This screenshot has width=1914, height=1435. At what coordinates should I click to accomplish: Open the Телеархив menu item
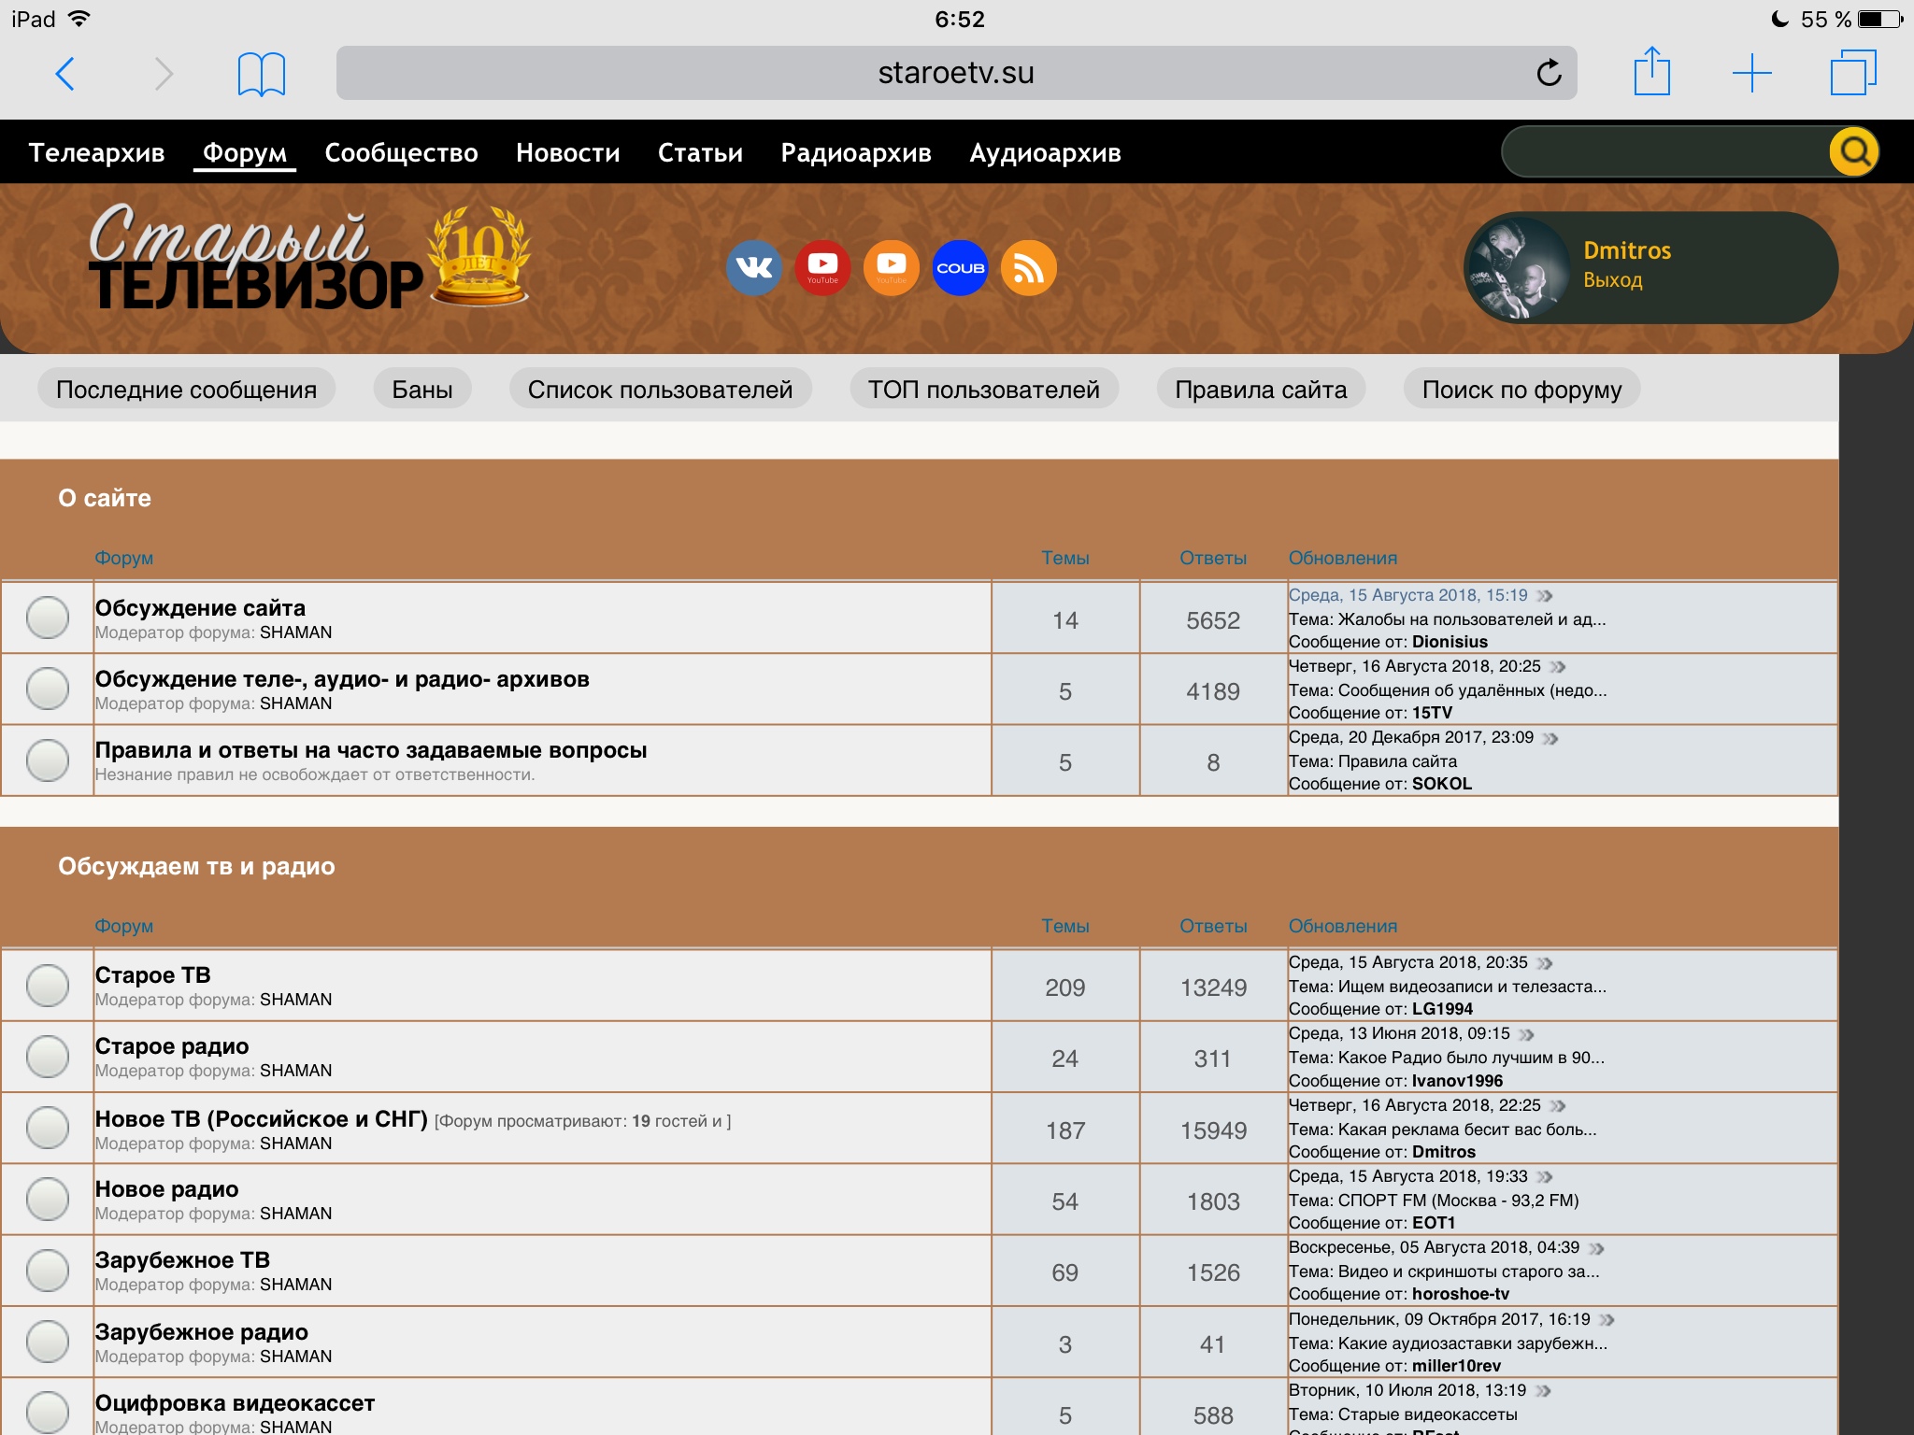(x=96, y=152)
